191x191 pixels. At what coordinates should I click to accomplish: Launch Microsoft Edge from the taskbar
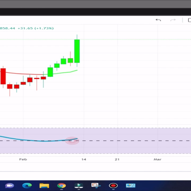point(27,185)
